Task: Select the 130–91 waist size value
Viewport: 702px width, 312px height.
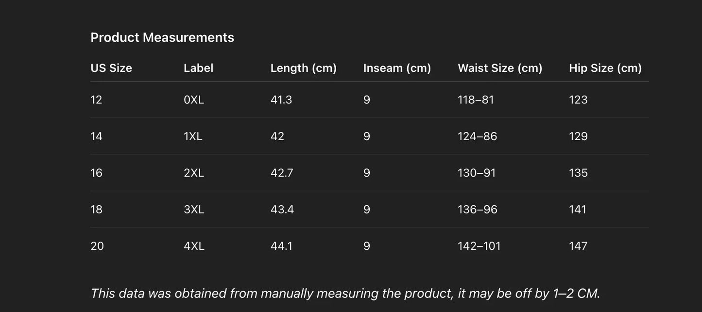Action: [477, 173]
